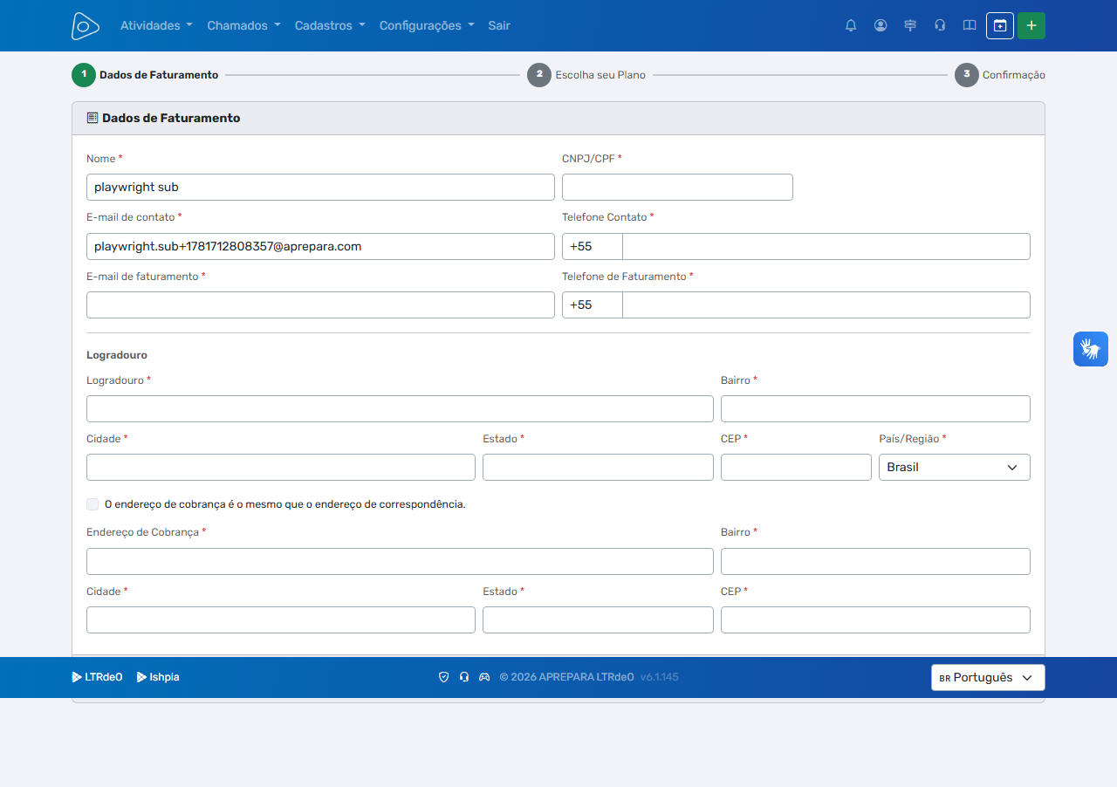Screen dimensions: 1117x787
Task: Open the notifications bell icon
Action: point(851,25)
